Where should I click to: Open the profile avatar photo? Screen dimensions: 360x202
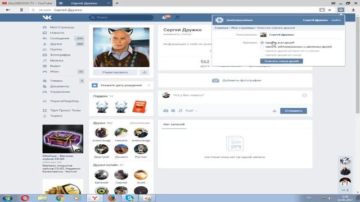click(121, 47)
